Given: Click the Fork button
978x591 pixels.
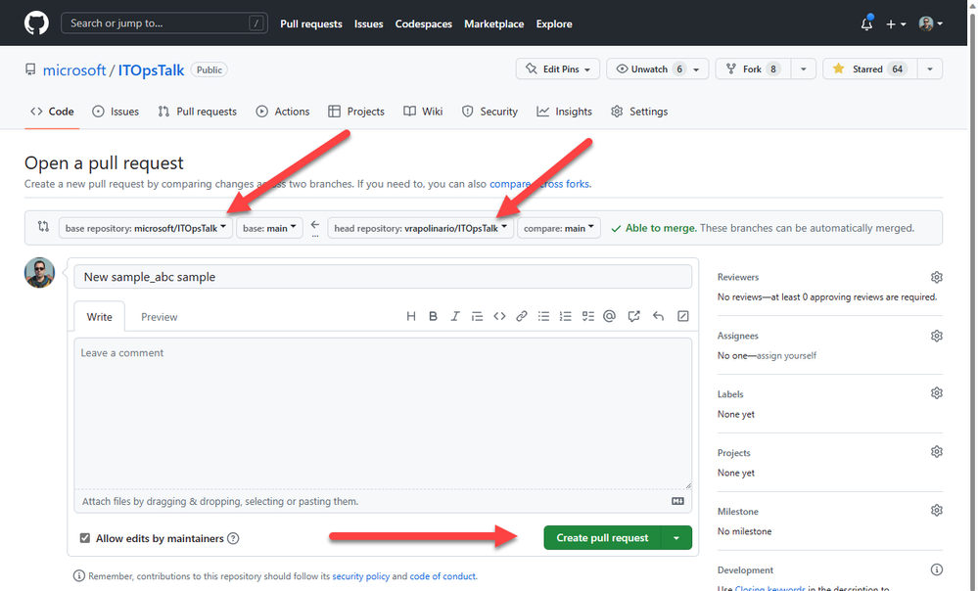Looking at the screenshot, I should (753, 69).
